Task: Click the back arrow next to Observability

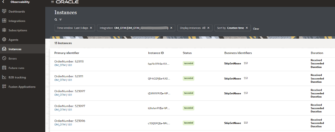Action: click(x=3, y=2)
